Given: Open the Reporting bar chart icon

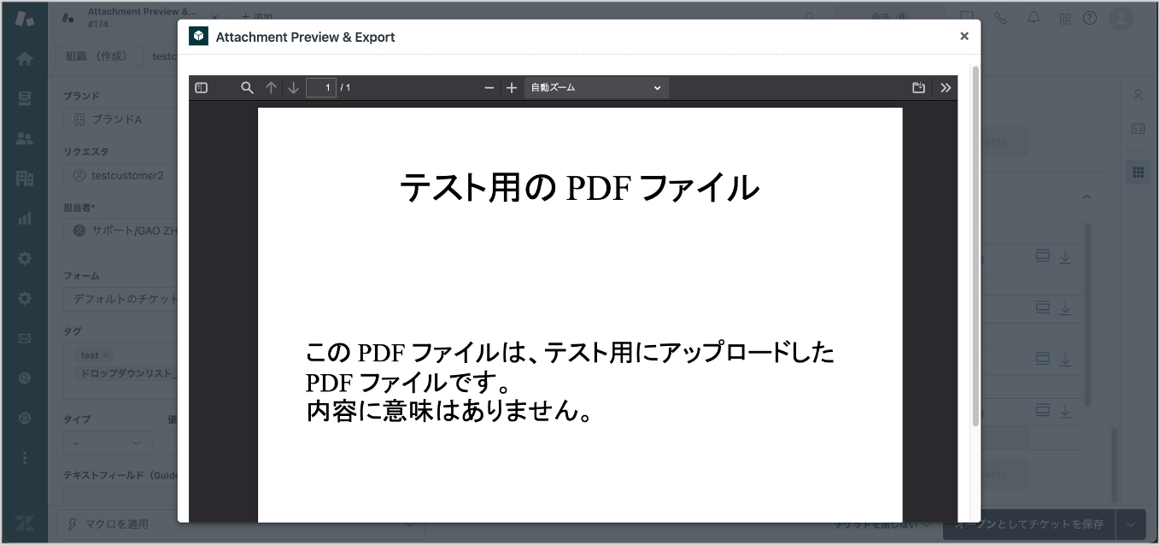Looking at the screenshot, I should (x=25, y=218).
